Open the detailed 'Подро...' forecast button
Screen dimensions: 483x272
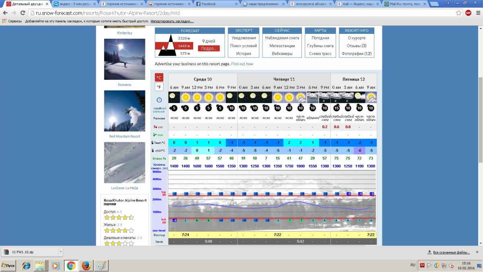[209, 48]
